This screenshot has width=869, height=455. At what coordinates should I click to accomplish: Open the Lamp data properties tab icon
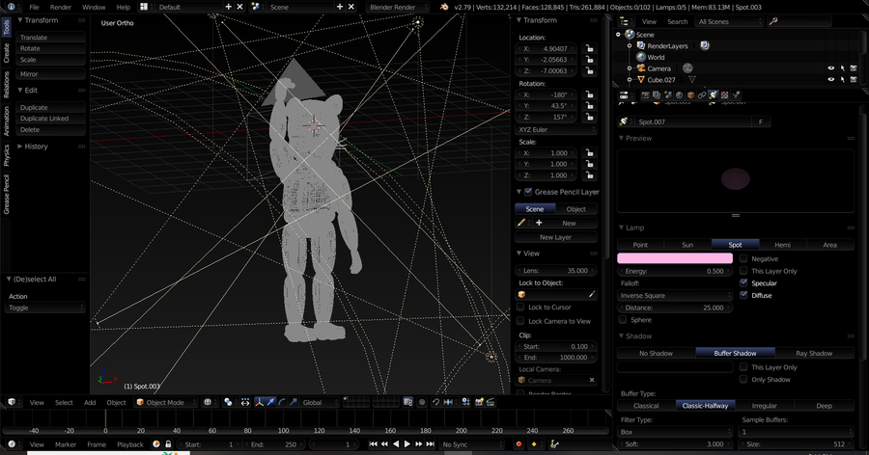click(714, 95)
